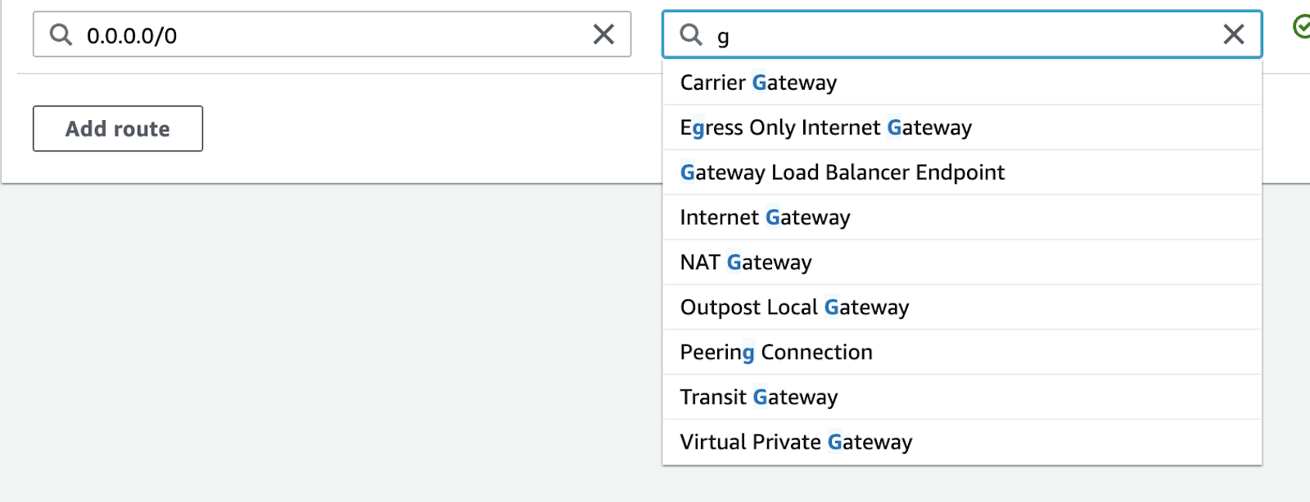Clear the 0.0.0.0/0 destination field
The height and width of the screenshot is (502, 1310).
pos(603,34)
